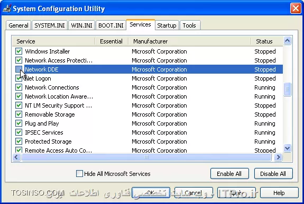Sort by the Status column header
Viewport: 304px width, 204px height.
(x=267, y=41)
